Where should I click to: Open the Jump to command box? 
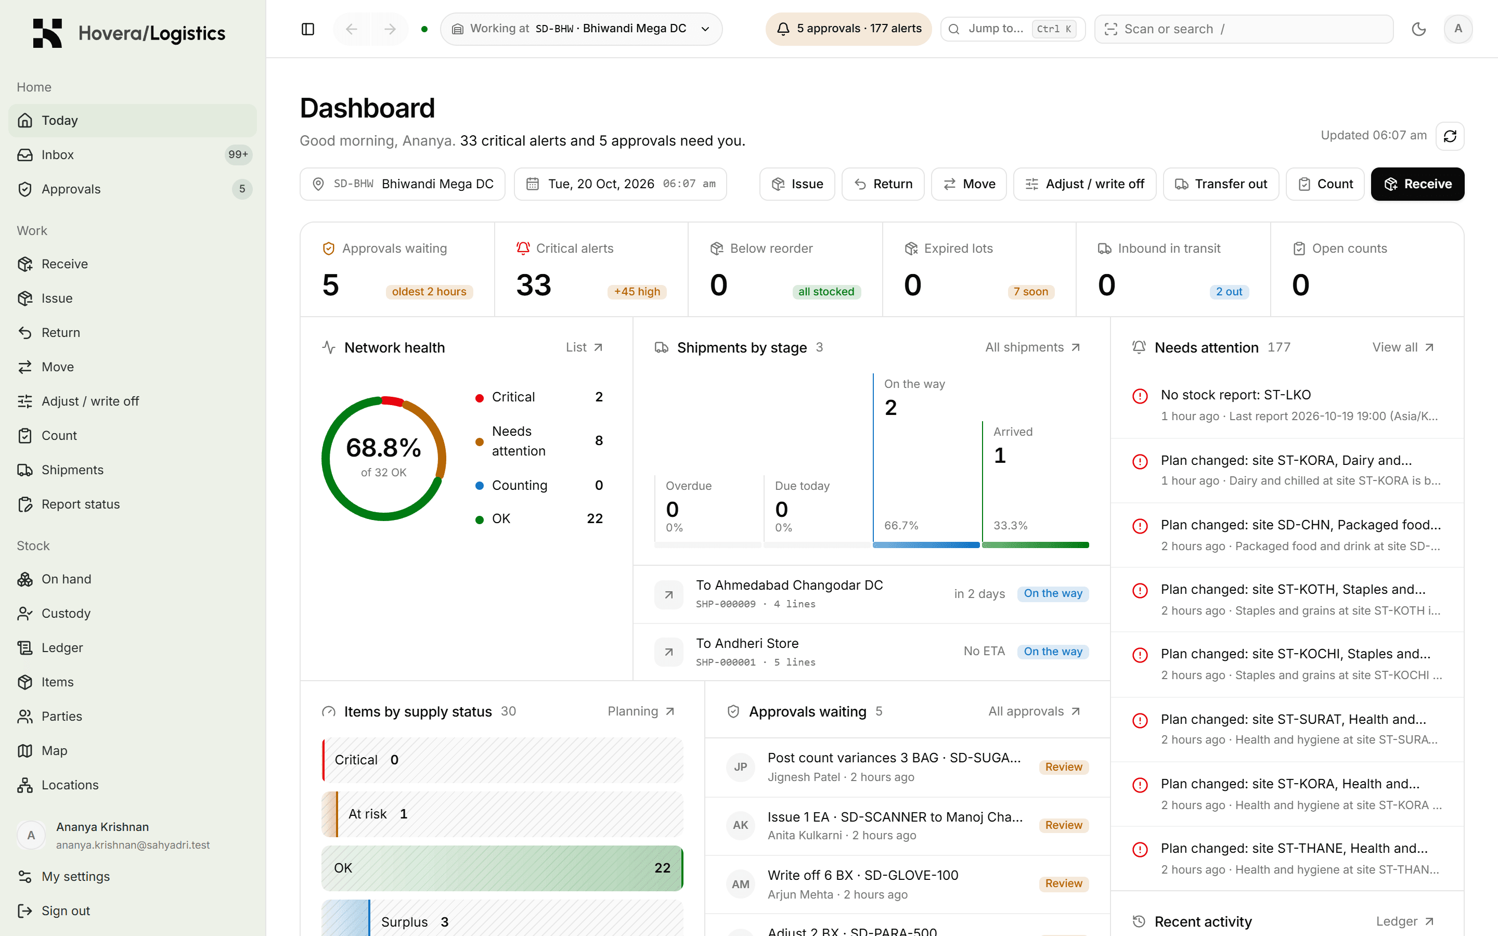(1013, 29)
